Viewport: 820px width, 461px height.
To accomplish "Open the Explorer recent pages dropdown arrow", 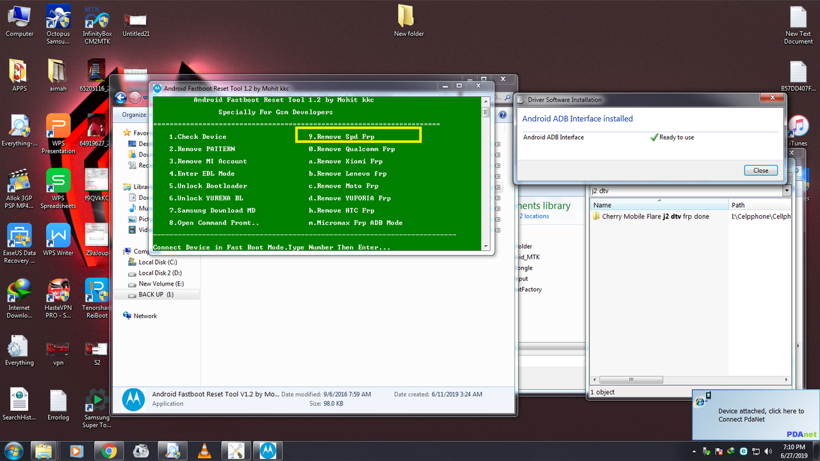I will 145,98.
